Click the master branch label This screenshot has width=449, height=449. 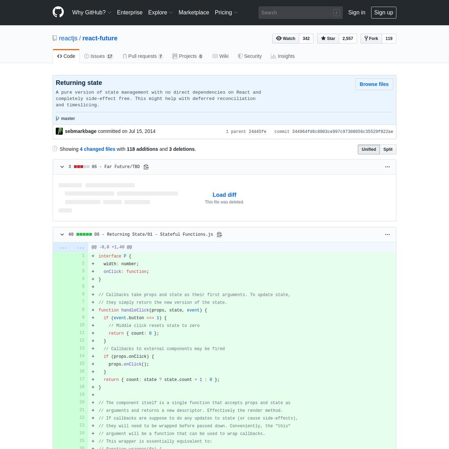coord(68,119)
